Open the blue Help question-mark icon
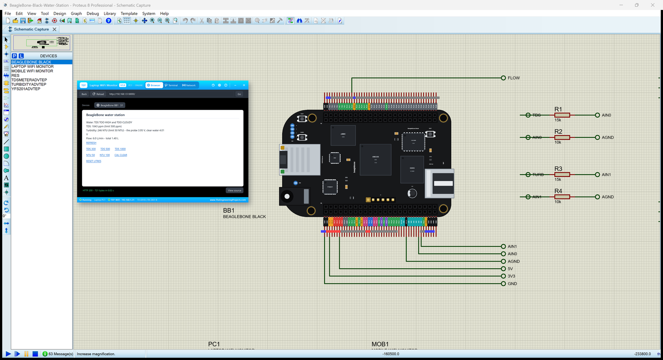This screenshot has width=663, height=360. [x=109, y=21]
